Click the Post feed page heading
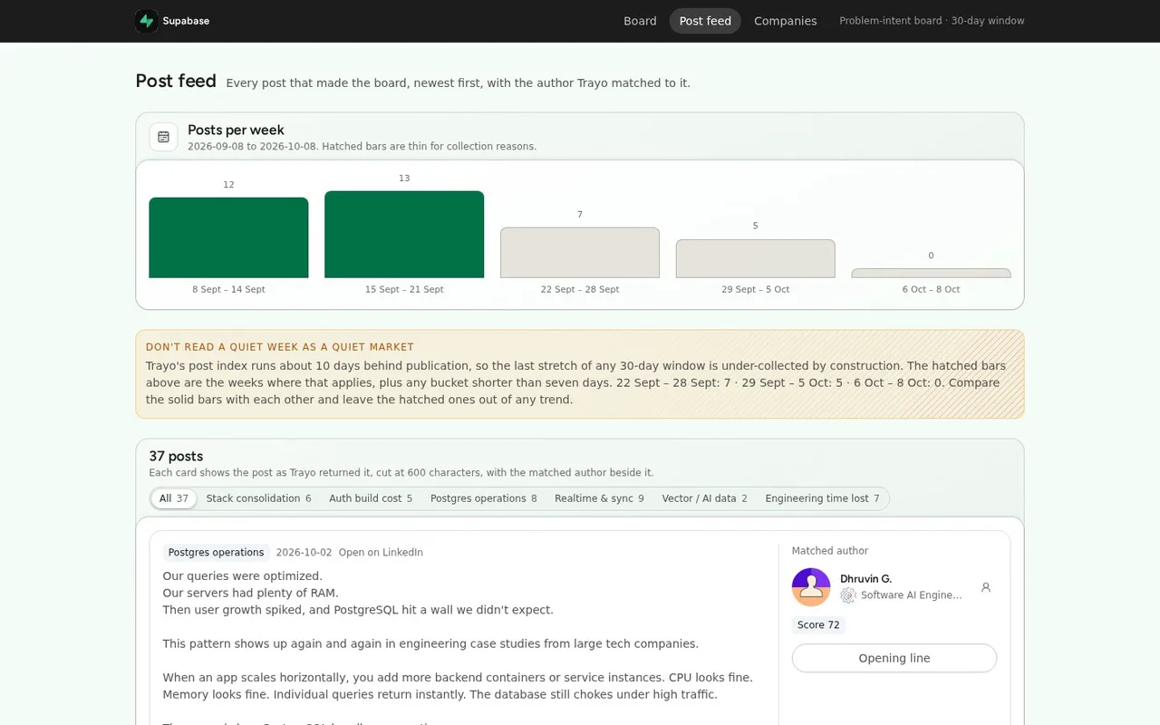Screen dimensions: 1160x725 [176, 81]
